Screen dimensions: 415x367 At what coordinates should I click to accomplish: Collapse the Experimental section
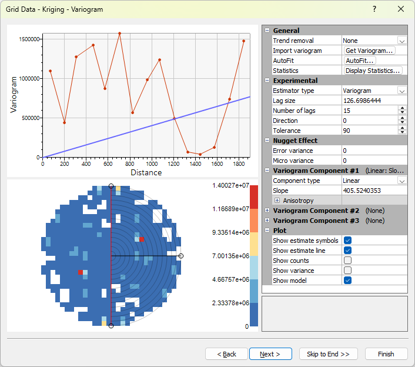coord(267,81)
